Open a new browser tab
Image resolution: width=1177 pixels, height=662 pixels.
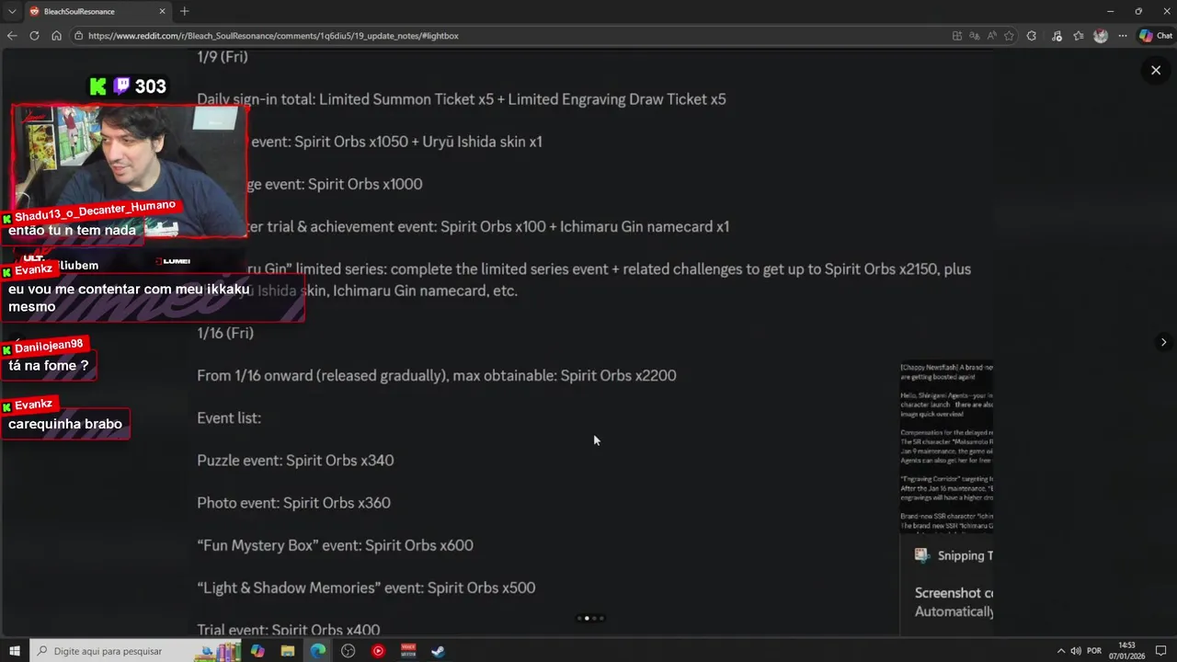point(184,11)
